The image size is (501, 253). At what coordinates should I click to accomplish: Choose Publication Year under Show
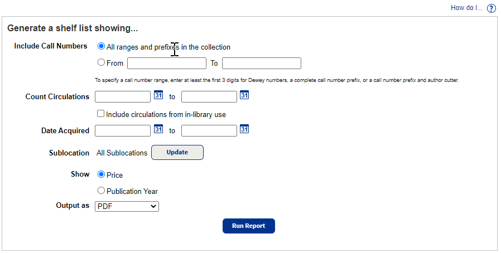click(x=101, y=191)
